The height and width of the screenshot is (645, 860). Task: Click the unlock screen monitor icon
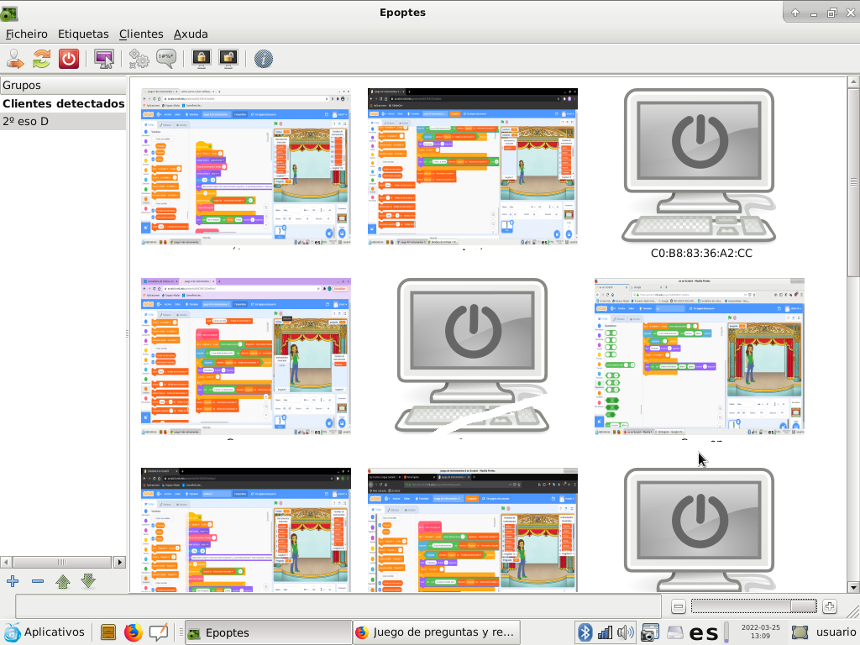(x=228, y=59)
